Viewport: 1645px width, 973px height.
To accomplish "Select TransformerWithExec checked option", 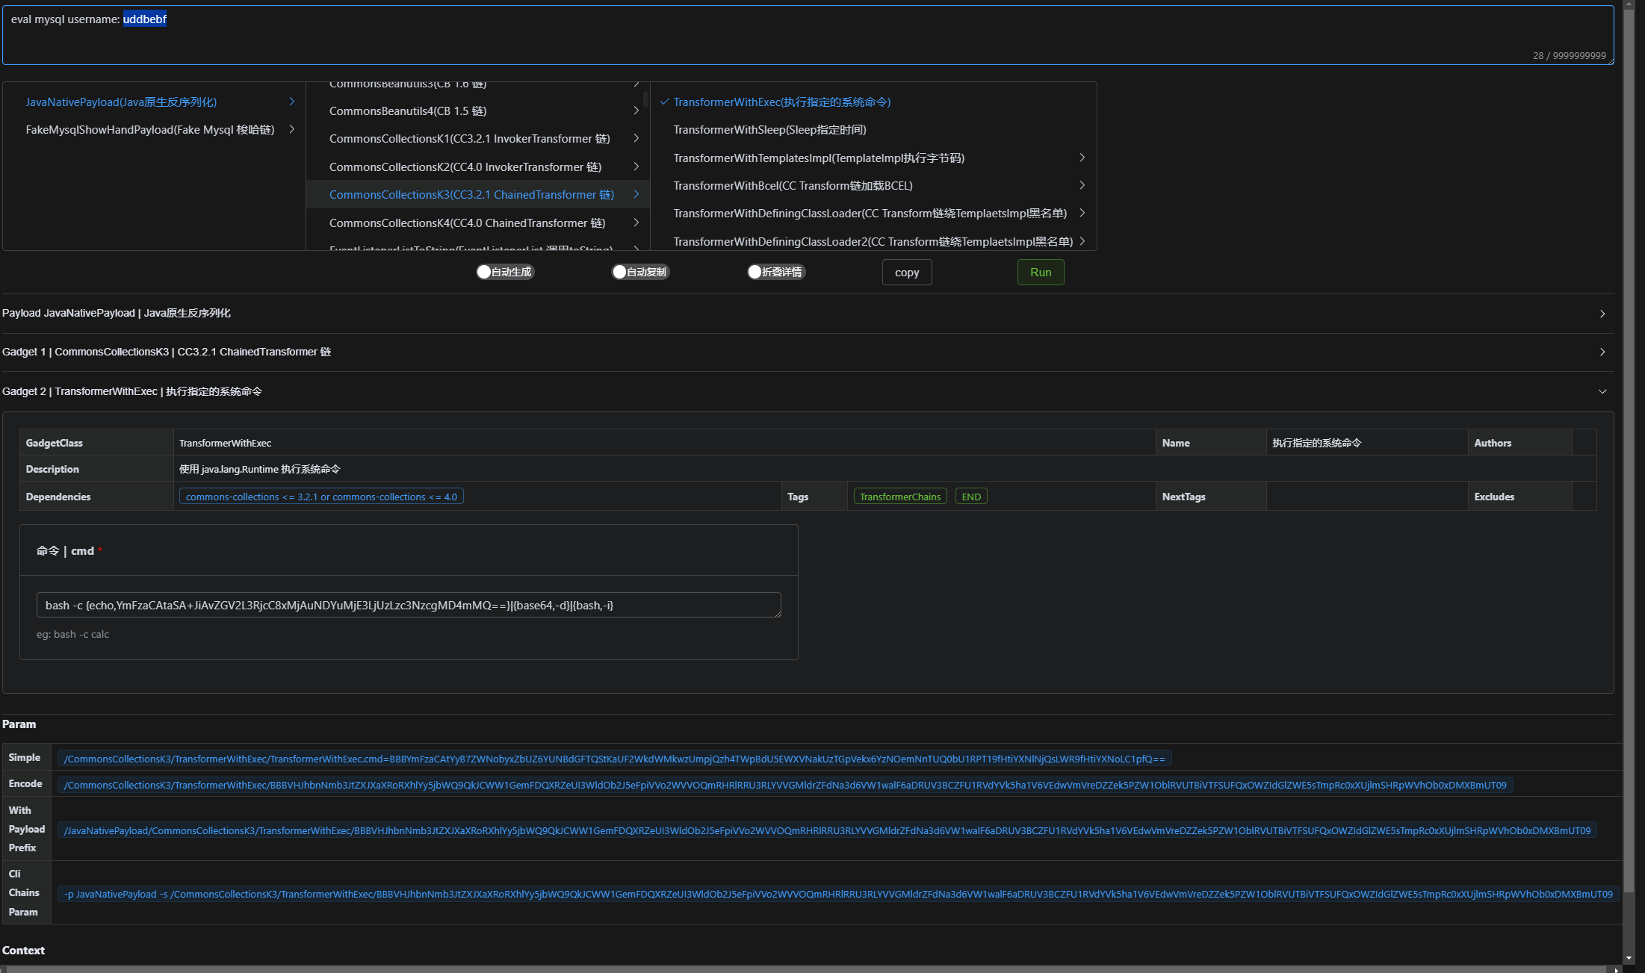I will coord(873,102).
